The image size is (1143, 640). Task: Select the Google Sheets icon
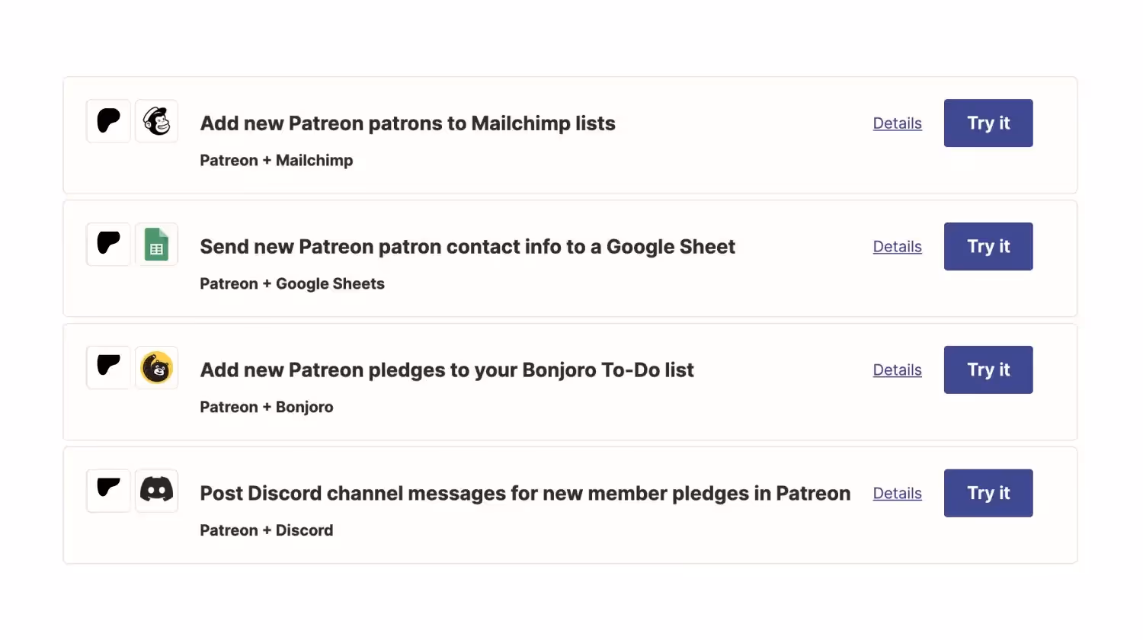[156, 244]
